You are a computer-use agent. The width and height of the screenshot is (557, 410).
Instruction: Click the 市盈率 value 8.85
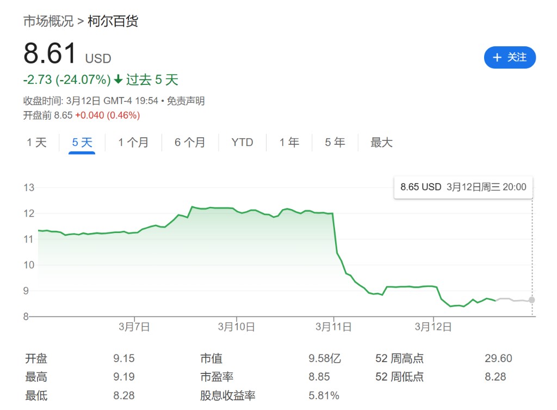click(x=319, y=377)
